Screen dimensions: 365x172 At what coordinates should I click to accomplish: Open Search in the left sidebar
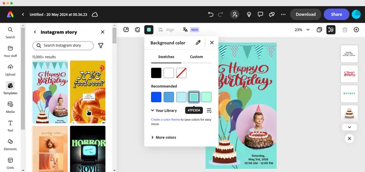click(x=10, y=33)
